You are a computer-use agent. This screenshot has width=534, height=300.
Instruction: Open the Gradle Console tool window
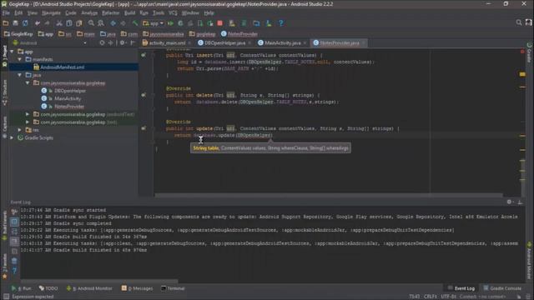(x=502, y=288)
